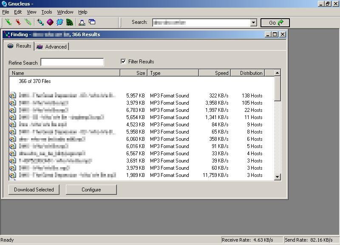Open the File menu

(6, 12)
